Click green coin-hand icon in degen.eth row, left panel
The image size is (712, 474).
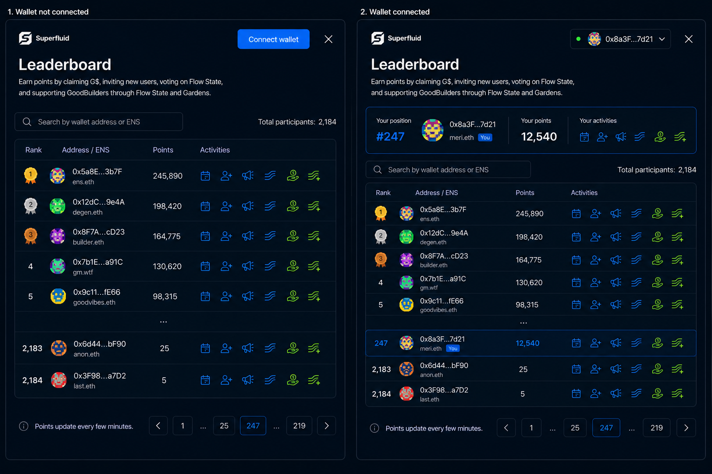[293, 206]
